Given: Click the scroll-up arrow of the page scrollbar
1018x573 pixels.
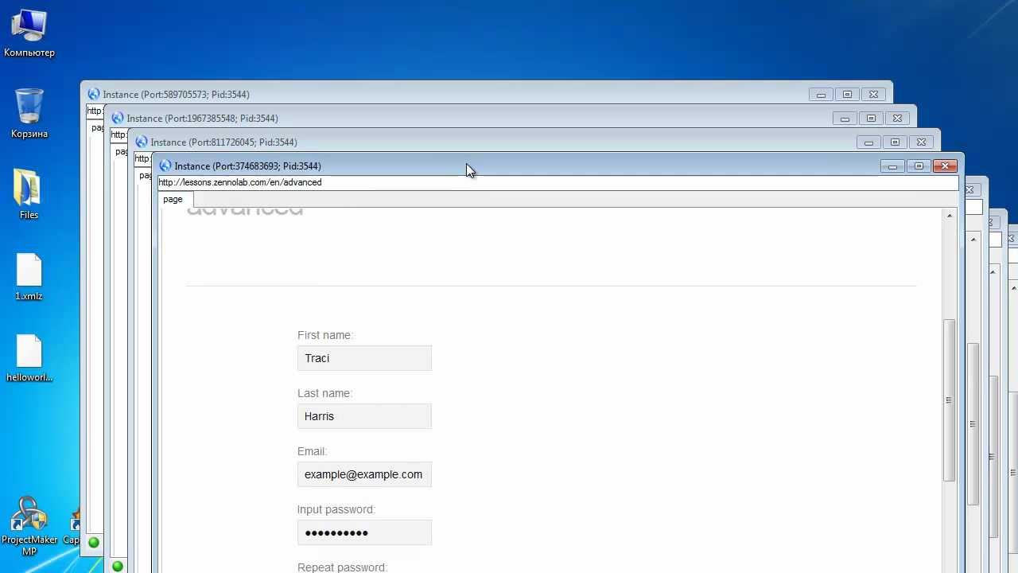Looking at the screenshot, I should [949, 216].
